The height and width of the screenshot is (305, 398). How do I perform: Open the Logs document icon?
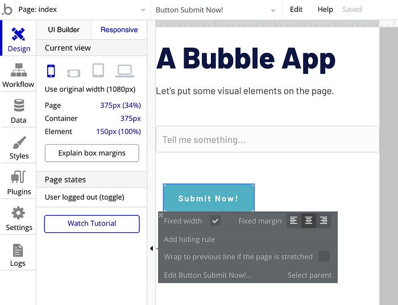tap(18, 250)
